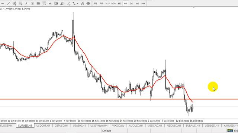Open the US10YNote,H4 chart tab
The image size is (238, 133).
click(99, 126)
